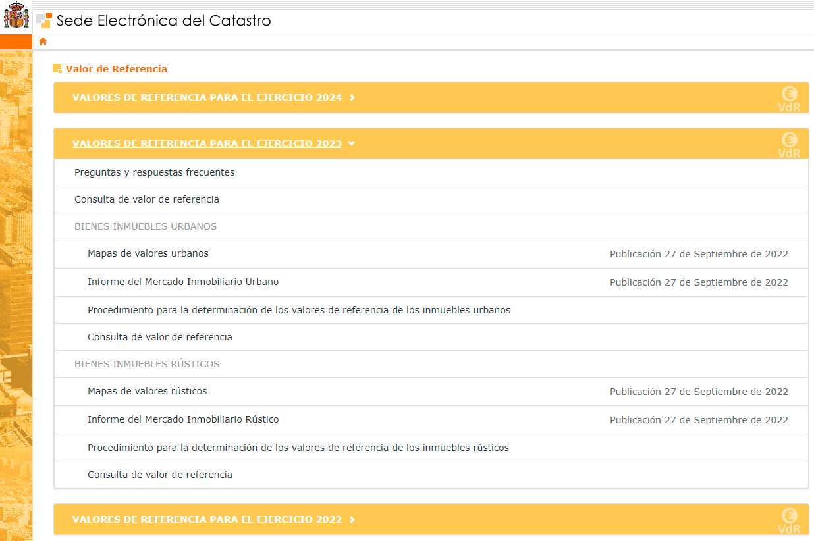Expand Valores de Referencia ejercicio 2024 chevron
Viewport: 814px width, 541px height.
[352, 97]
